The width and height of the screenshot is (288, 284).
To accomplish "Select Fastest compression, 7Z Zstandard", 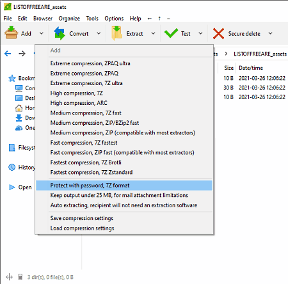I will coord(124,172).
